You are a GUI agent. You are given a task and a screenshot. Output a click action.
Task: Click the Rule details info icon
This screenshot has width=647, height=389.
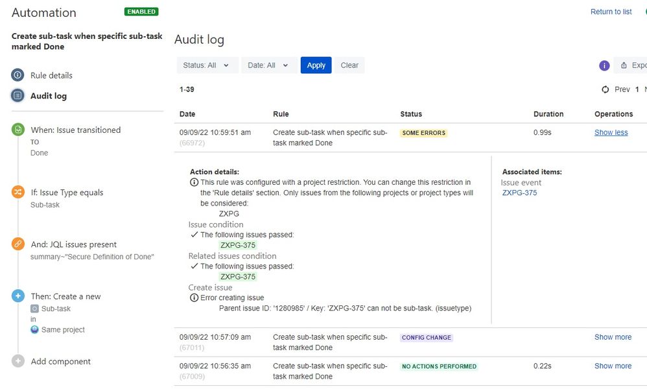tap(18, 75)
